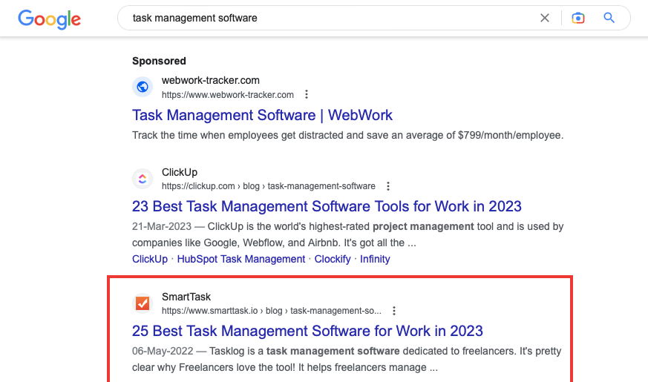The width and height of the screenshot is (648, 382).
Task: Open search by image camera icon
Action: 577,18
